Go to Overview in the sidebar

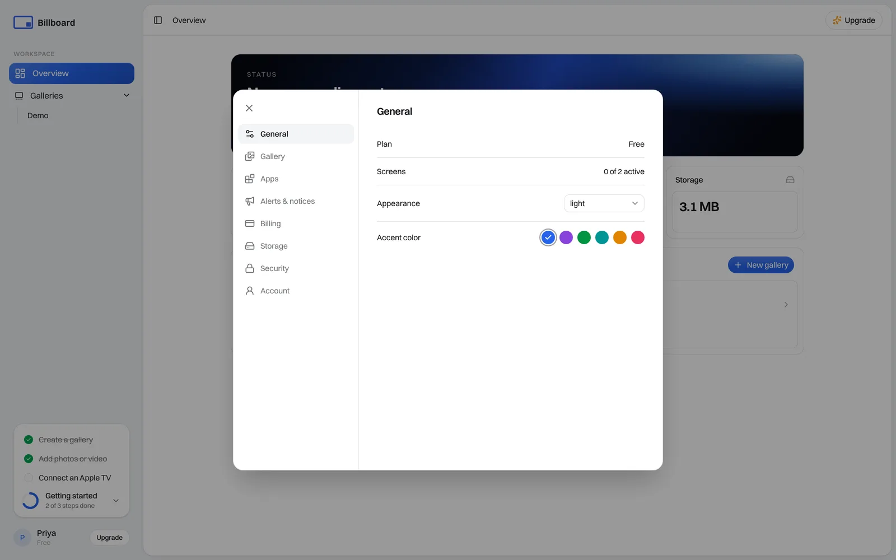pyautogui.click(x=72, y=73)
